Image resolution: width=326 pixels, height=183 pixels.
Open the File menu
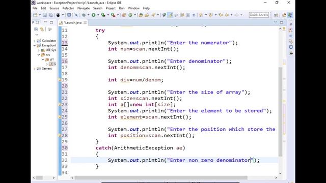35,8
